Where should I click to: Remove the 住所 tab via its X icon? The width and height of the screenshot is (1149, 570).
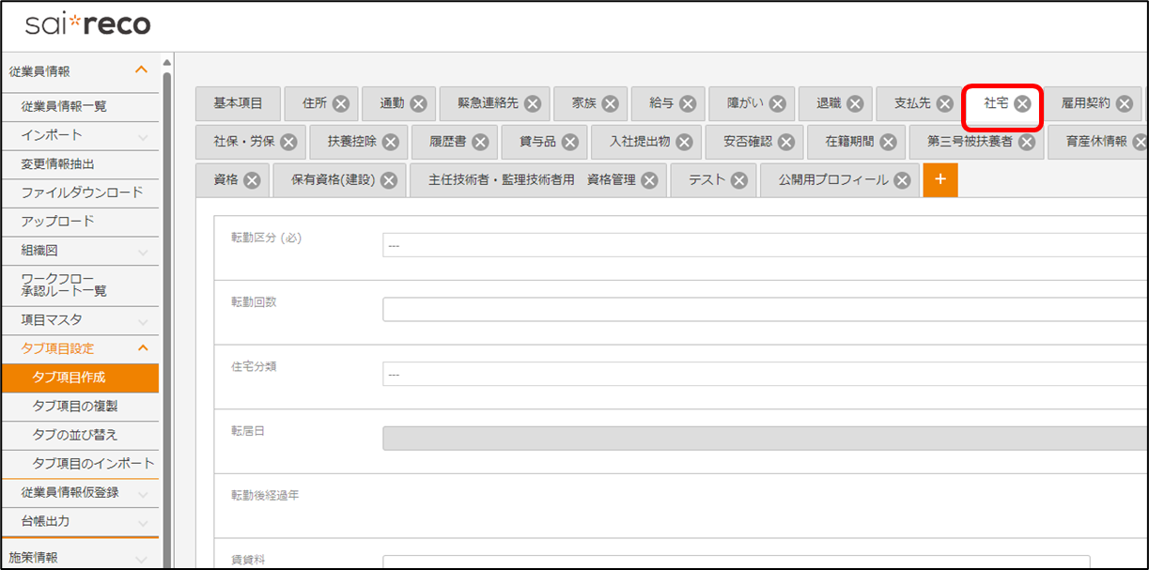(x=341, y=104)
